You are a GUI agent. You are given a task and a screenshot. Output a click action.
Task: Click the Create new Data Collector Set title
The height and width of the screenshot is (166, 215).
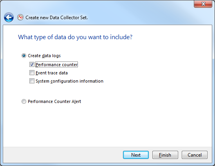click(x=56, y=18)
